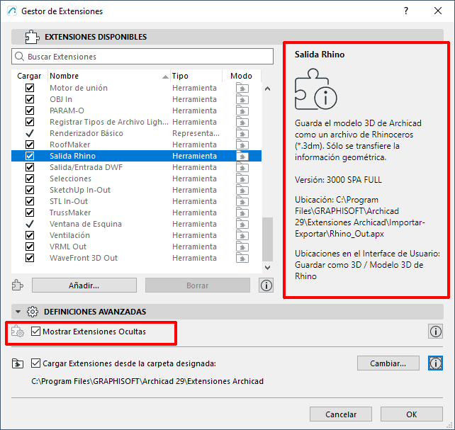The height and width of the screenshot is (430, 455).
Task: Select the Ventana de Esquina row name
Action: tap(86, 224)
